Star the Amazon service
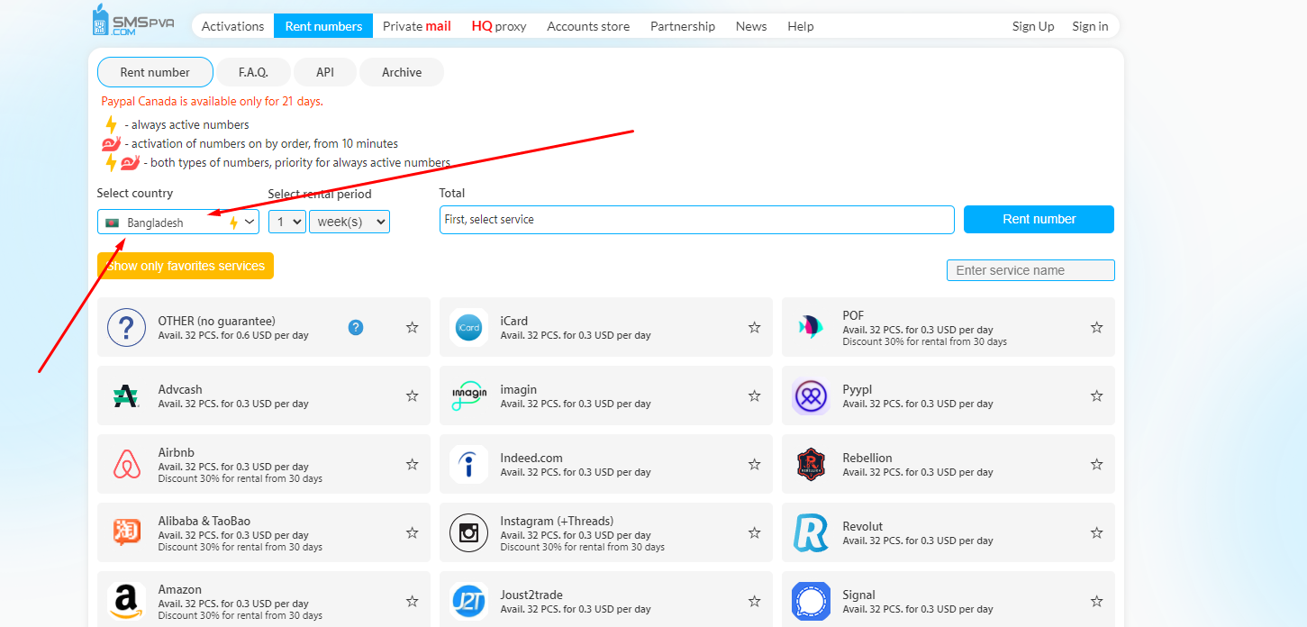Image resolution: width=1307 pixels, height=627 pixels. [x=412, y=601]
